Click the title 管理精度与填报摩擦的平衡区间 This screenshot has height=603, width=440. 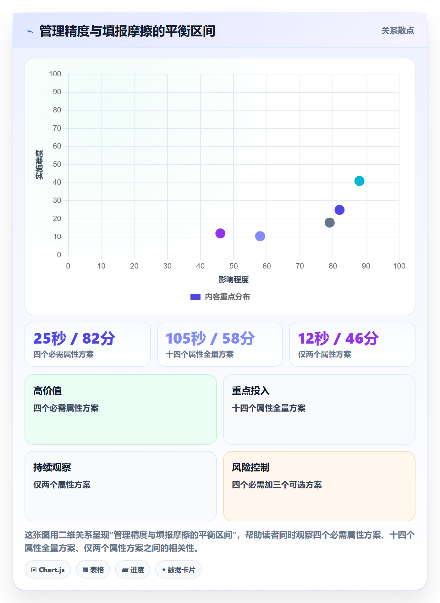click(x=127, y=31)
